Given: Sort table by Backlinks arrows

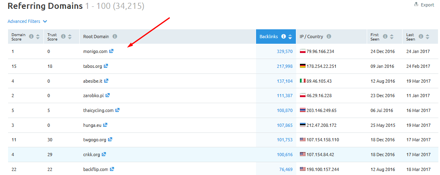Looking at the screenshot, I should [290, 37].
